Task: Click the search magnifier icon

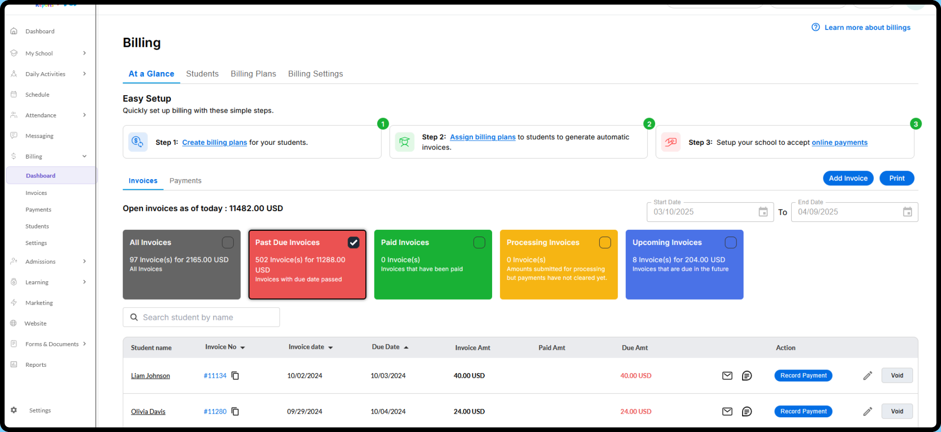Action: pyautogui.click(x=134, y=317)
